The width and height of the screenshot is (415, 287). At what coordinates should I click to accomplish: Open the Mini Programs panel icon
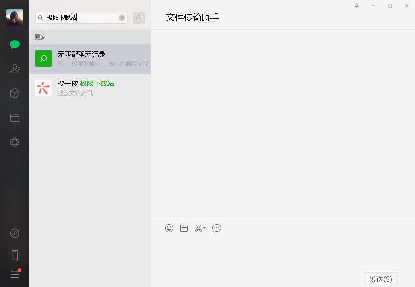coord(15,233)
